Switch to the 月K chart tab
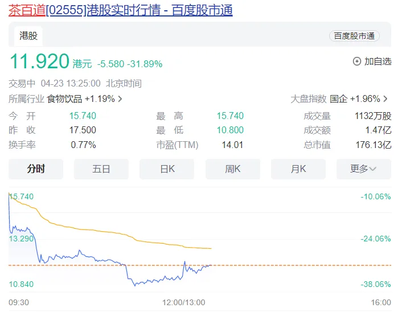The height and width of the screenshot is (312, 406). tap(298, 169)
